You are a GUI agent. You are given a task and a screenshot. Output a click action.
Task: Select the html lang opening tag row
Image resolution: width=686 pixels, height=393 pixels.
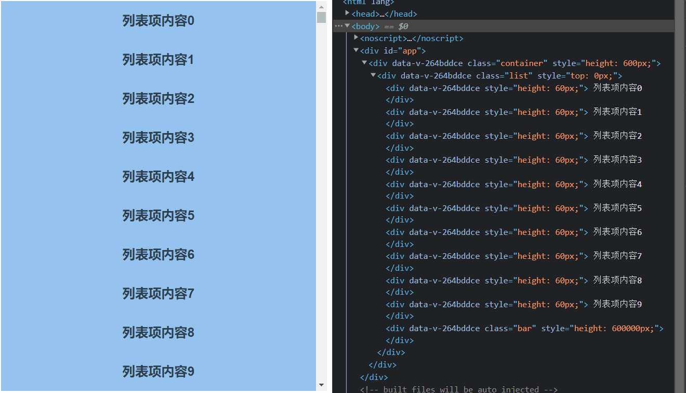point(368,3)
